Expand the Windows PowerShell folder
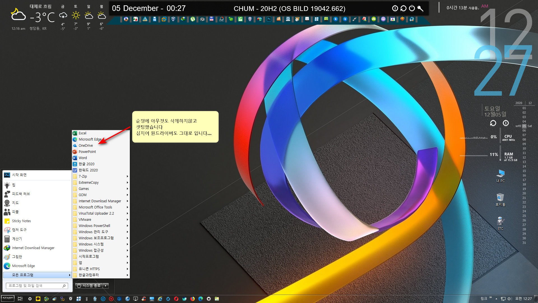Viewport: 538px width, 303px height. click(x=101, y=226)
